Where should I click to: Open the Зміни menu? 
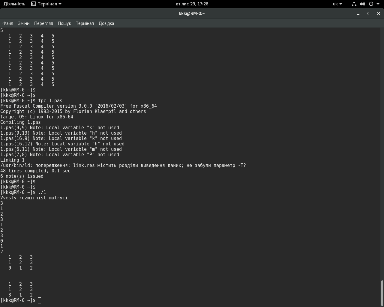tap(24, 23)
